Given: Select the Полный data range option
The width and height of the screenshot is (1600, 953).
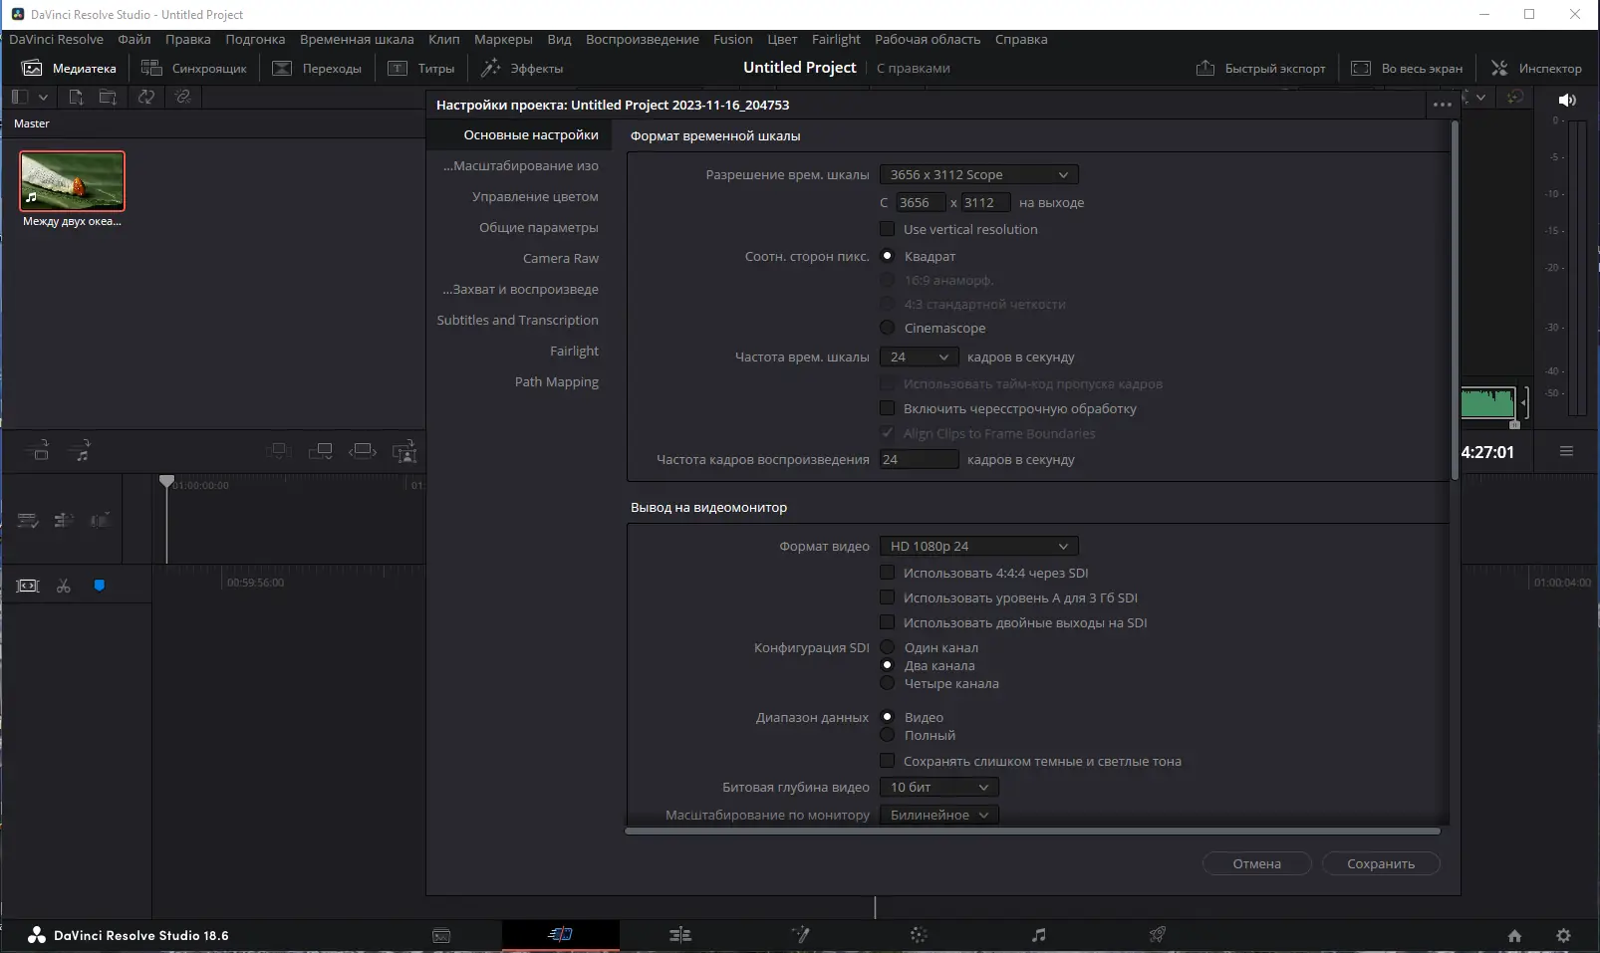Looking at the screenshot, I should pyautogui.click(x=887, y=735).
